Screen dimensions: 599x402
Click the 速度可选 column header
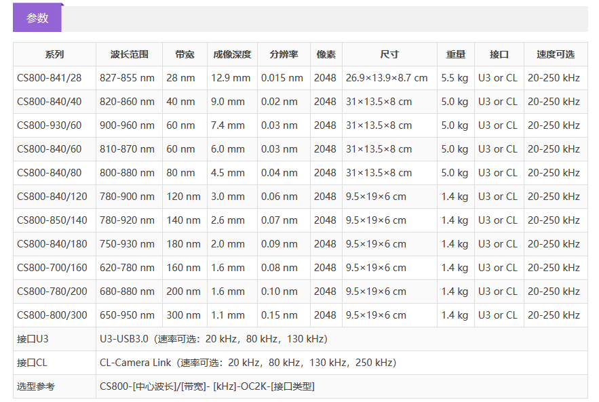click(x=555, y=54)
